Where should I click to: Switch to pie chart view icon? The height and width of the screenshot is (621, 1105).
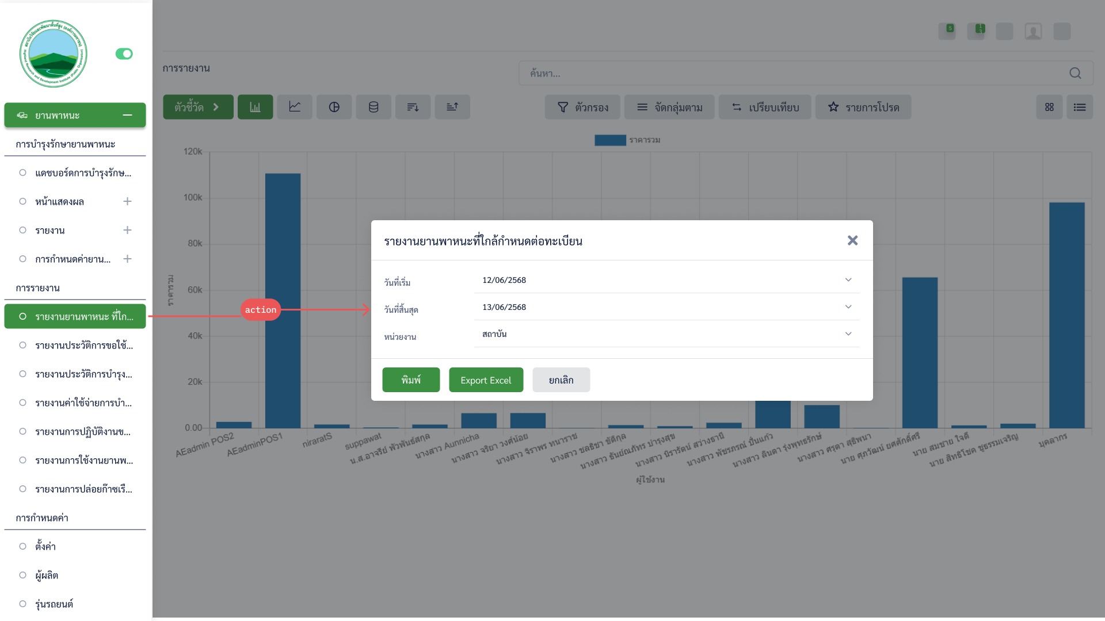(334, 107)
